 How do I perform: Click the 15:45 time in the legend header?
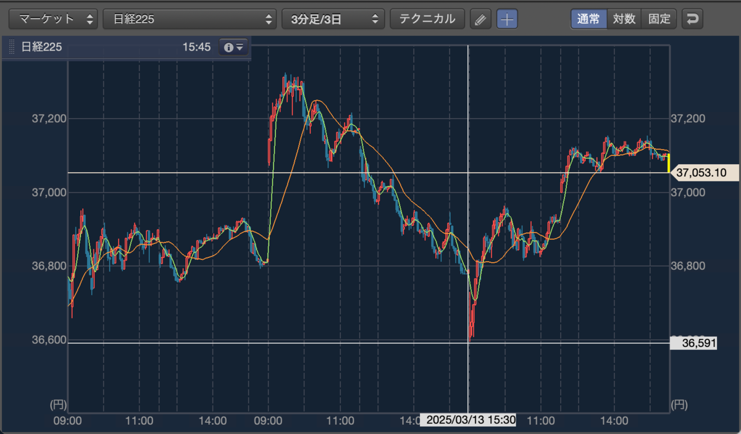(196, 47)
